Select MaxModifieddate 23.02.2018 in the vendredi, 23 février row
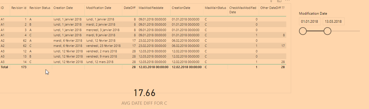Screen dimensions: 369x109 point(152,46)
